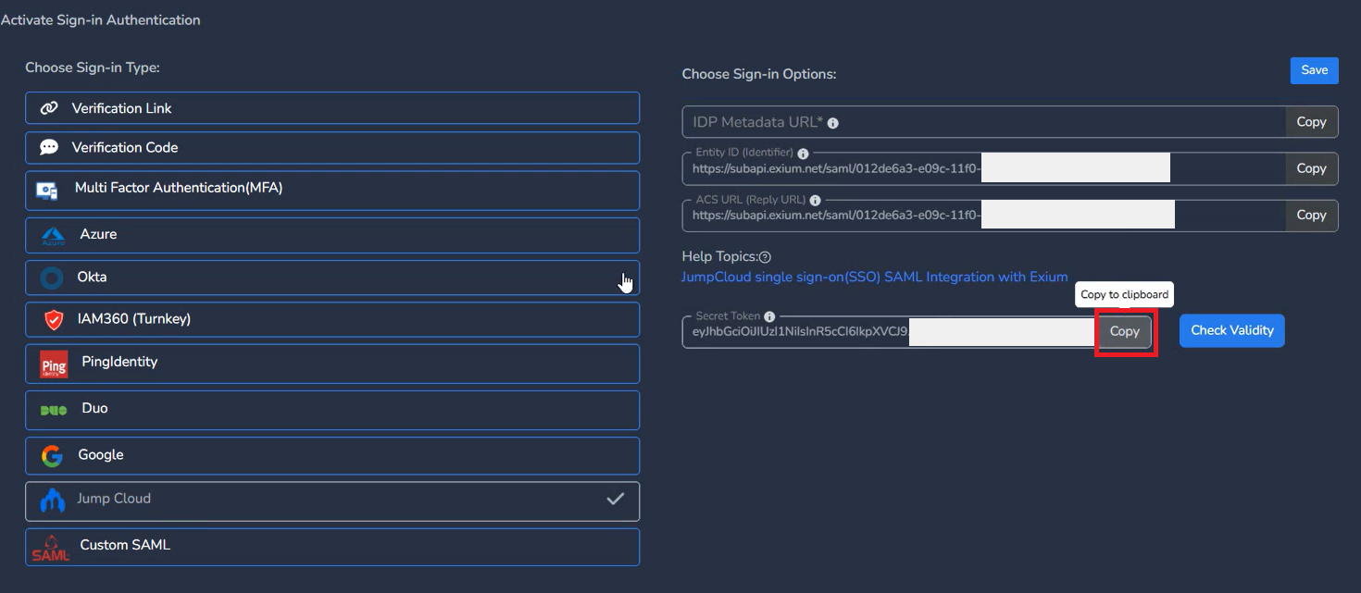Click the Google G logo
This screenshot has width=1361, height=593.
(x=52, y=455)
